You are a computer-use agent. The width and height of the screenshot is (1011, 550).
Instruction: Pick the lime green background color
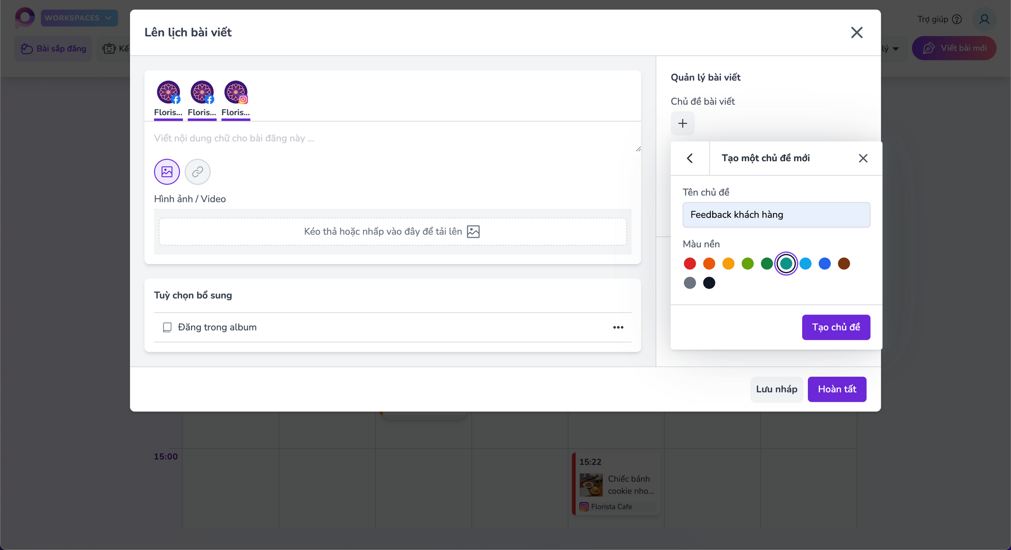[x=748, y=263]
